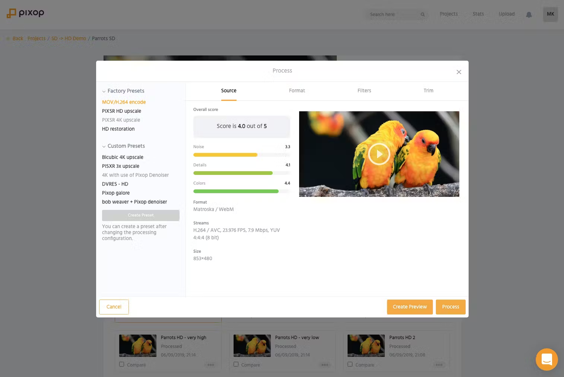This screenshot has width=564, height=377.
Task: Switch to the Format tab
Action: click(x=297, y=90)
